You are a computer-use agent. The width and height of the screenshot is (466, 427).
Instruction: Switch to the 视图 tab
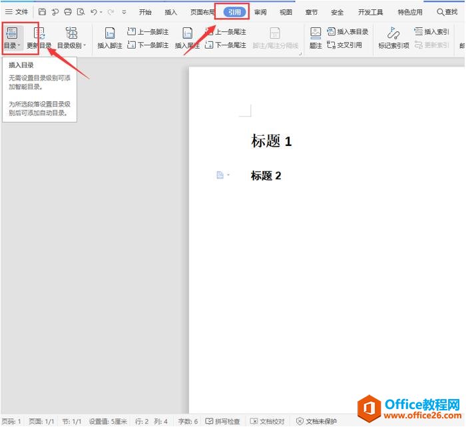(286, 12)
